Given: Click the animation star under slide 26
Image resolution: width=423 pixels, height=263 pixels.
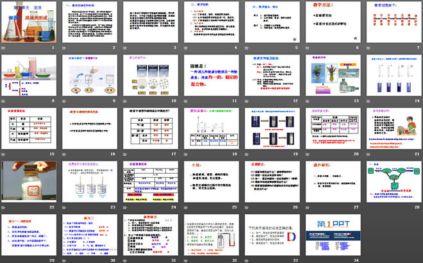Looking at the screenshot, I should pyautogui.click(x=247, y=207).
